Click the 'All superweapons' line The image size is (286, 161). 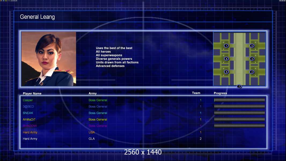pyautogui.click(x=109, y=55)
